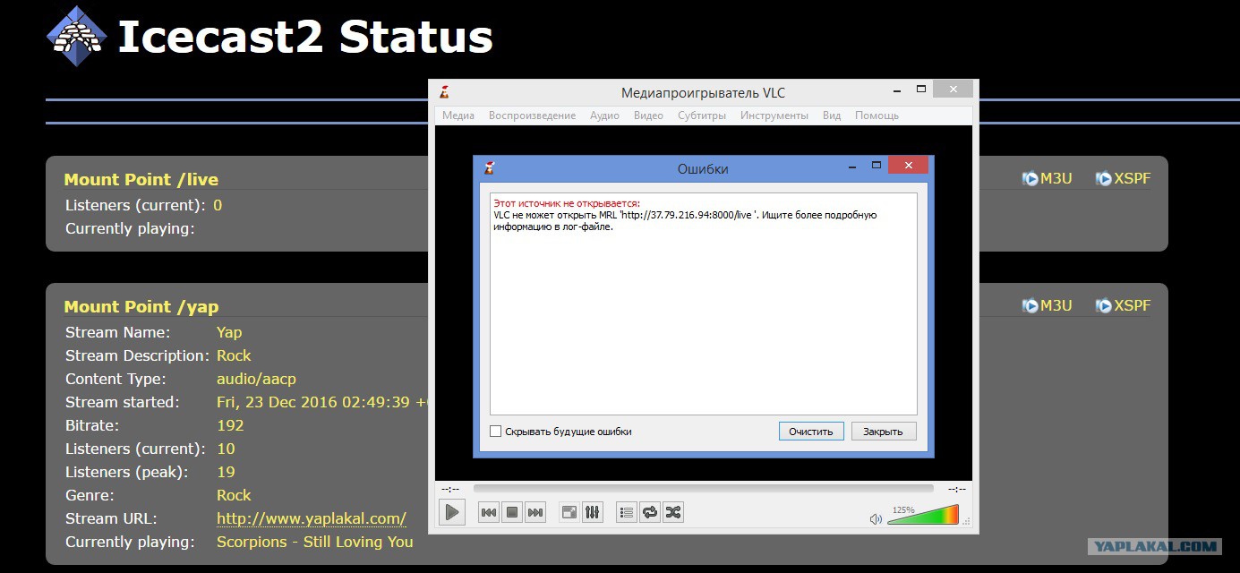Open the Медиа menu
Viewport: 1240px width, 573px height.
(458, 115)
